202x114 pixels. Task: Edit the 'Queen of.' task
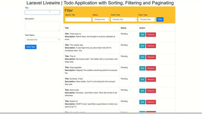coord(142,102)
